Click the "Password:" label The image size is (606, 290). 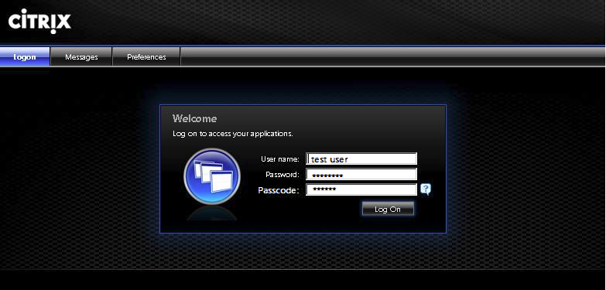[282, 174]
